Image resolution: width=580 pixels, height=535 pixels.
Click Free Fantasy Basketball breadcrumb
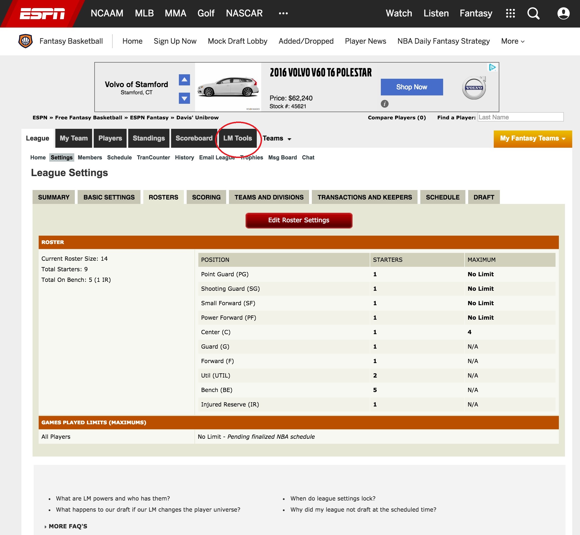coord(88,117)
